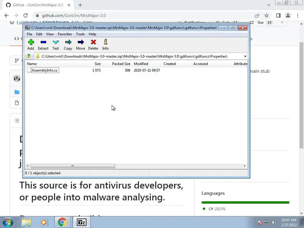Viewport: 304px width, 228px height.
Task: Sort the file list by Name column
Action: (49, 64)
